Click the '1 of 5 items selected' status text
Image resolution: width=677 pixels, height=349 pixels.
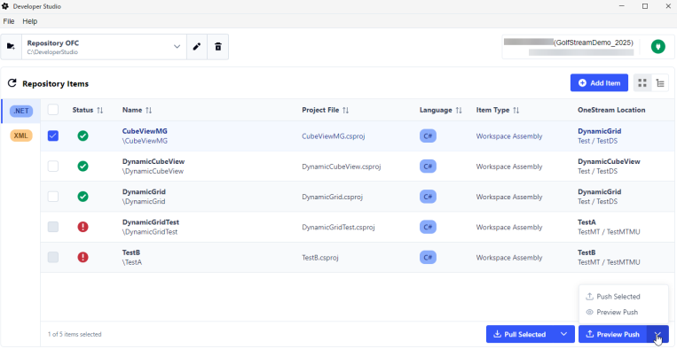tap(75, 334)
